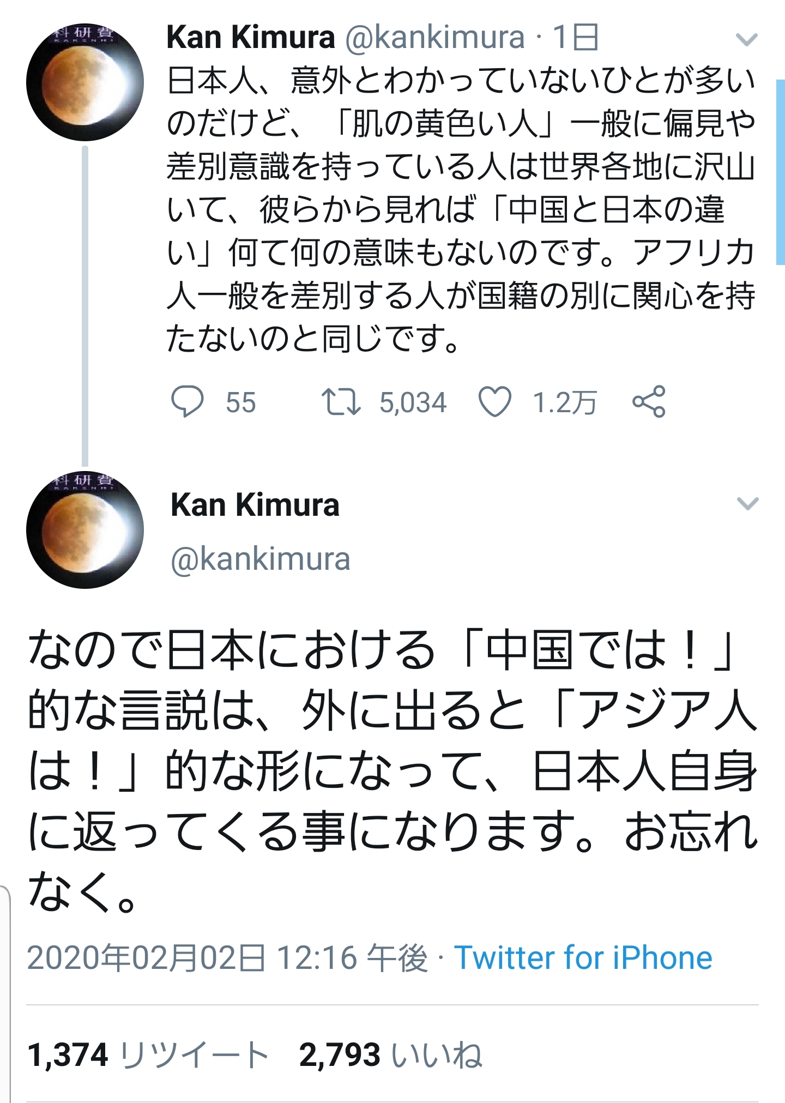
Task: Open @kankimura handle under second tweet name
Action: click(x=261, y=559)
